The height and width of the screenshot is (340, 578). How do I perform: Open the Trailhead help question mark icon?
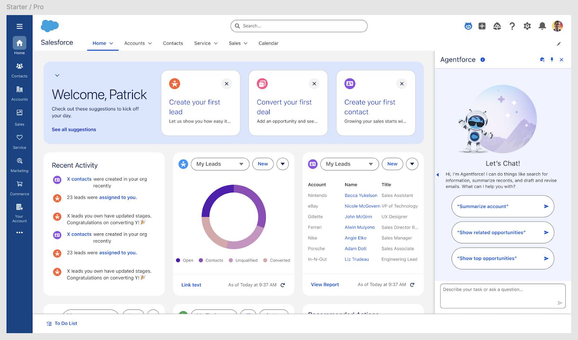click(x=512, y=26)
